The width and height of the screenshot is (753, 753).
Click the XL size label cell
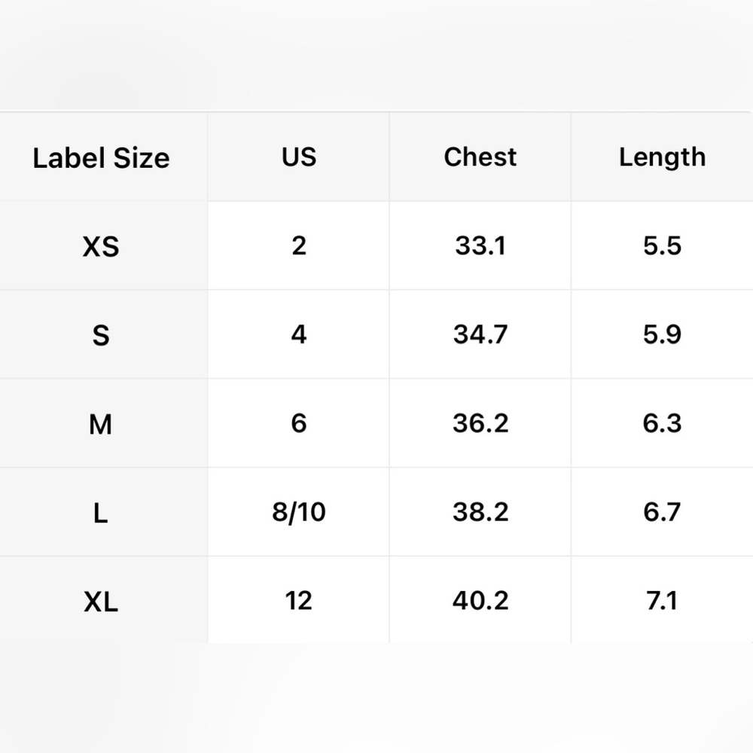coord(101,602)
